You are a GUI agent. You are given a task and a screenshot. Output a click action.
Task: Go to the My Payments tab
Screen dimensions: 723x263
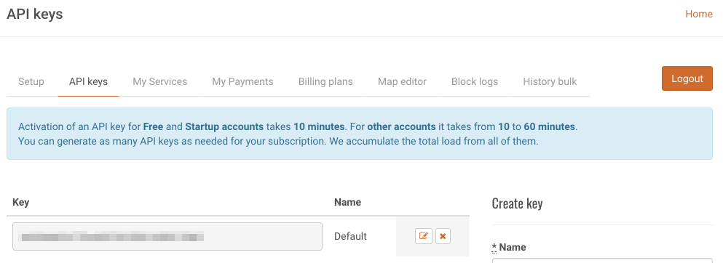point(242,82)
